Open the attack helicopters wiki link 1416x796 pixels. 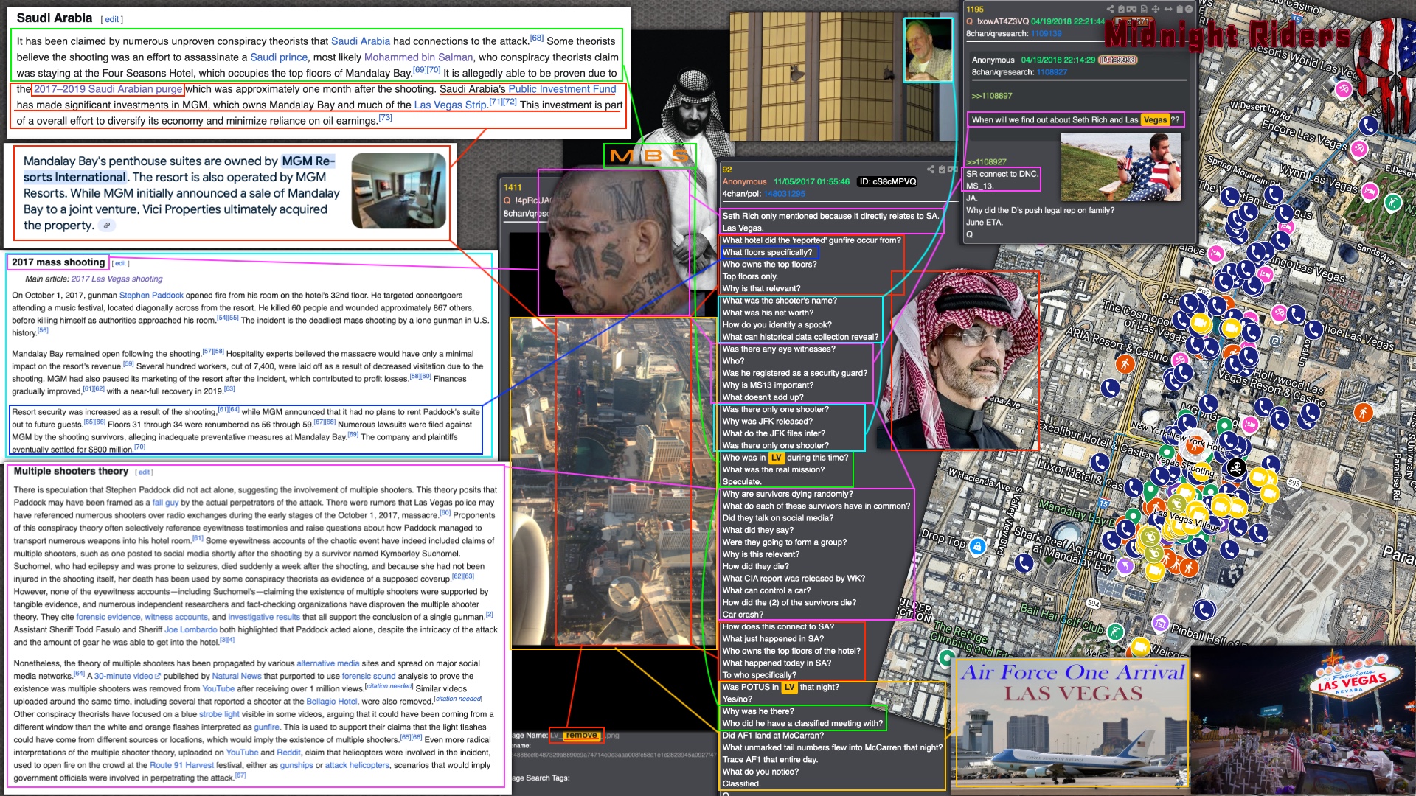click(357, 765)
